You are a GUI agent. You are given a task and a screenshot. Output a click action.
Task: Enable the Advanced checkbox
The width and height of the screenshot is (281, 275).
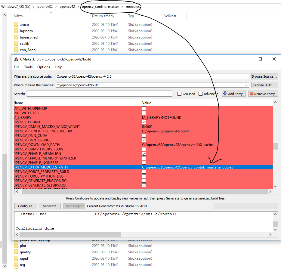pyautogui.click(x=200, y=94)
